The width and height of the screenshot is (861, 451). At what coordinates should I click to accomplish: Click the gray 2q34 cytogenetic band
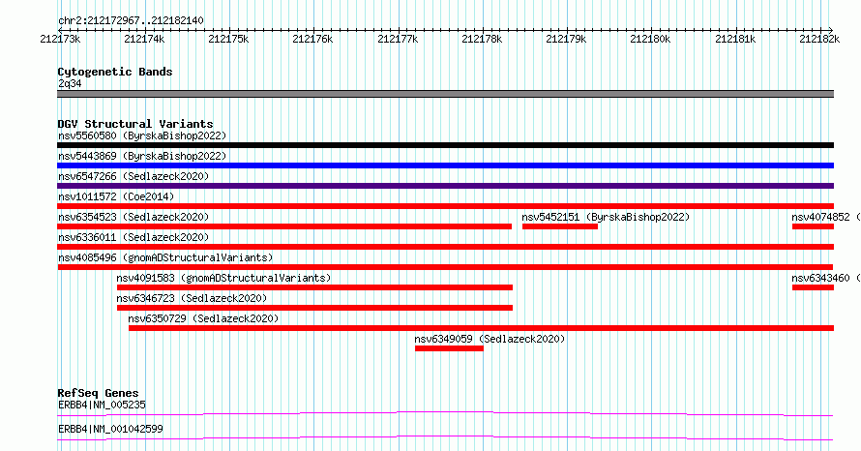(445, 94)
